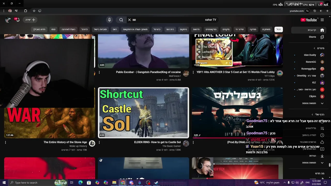Open the site info icon beside youtube.com
Screen dimensions: 331x186
point(307,11)
